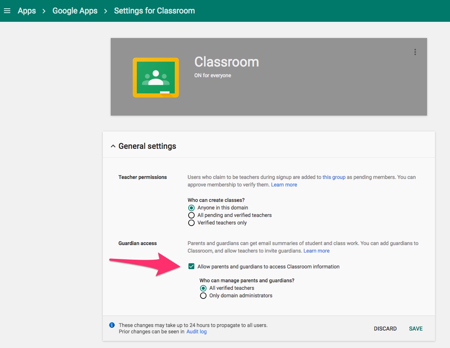Click the General settings heading text
This screenshot has width=450, height=348.
147,146
